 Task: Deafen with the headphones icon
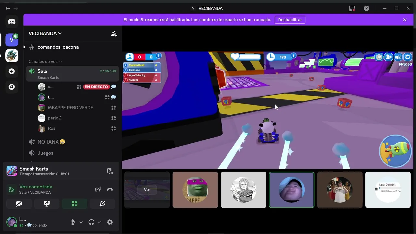(91, 222)
